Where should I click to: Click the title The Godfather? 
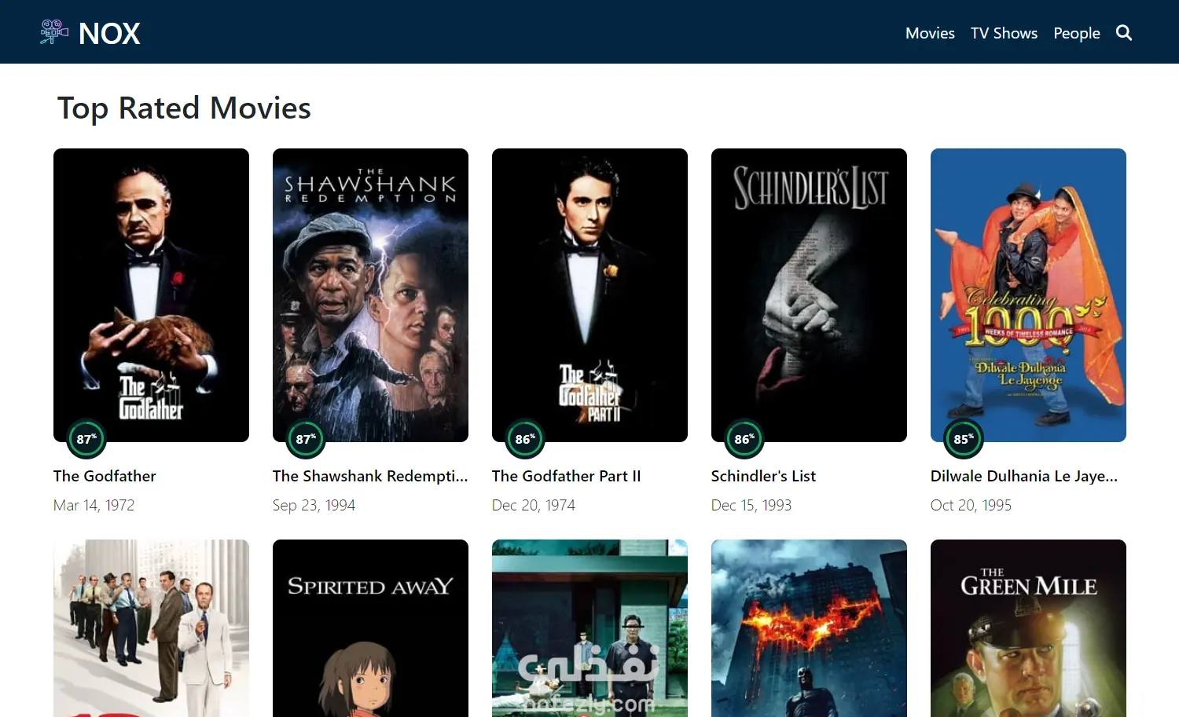point(105,476)
